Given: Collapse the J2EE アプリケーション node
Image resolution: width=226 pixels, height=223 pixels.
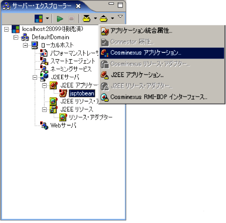Looking at the screenshot, I should click(44, 85).
